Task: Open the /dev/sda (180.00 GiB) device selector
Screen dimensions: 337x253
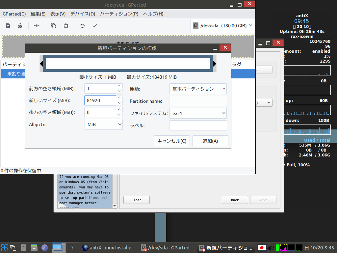Action: (x=223, y=26)
